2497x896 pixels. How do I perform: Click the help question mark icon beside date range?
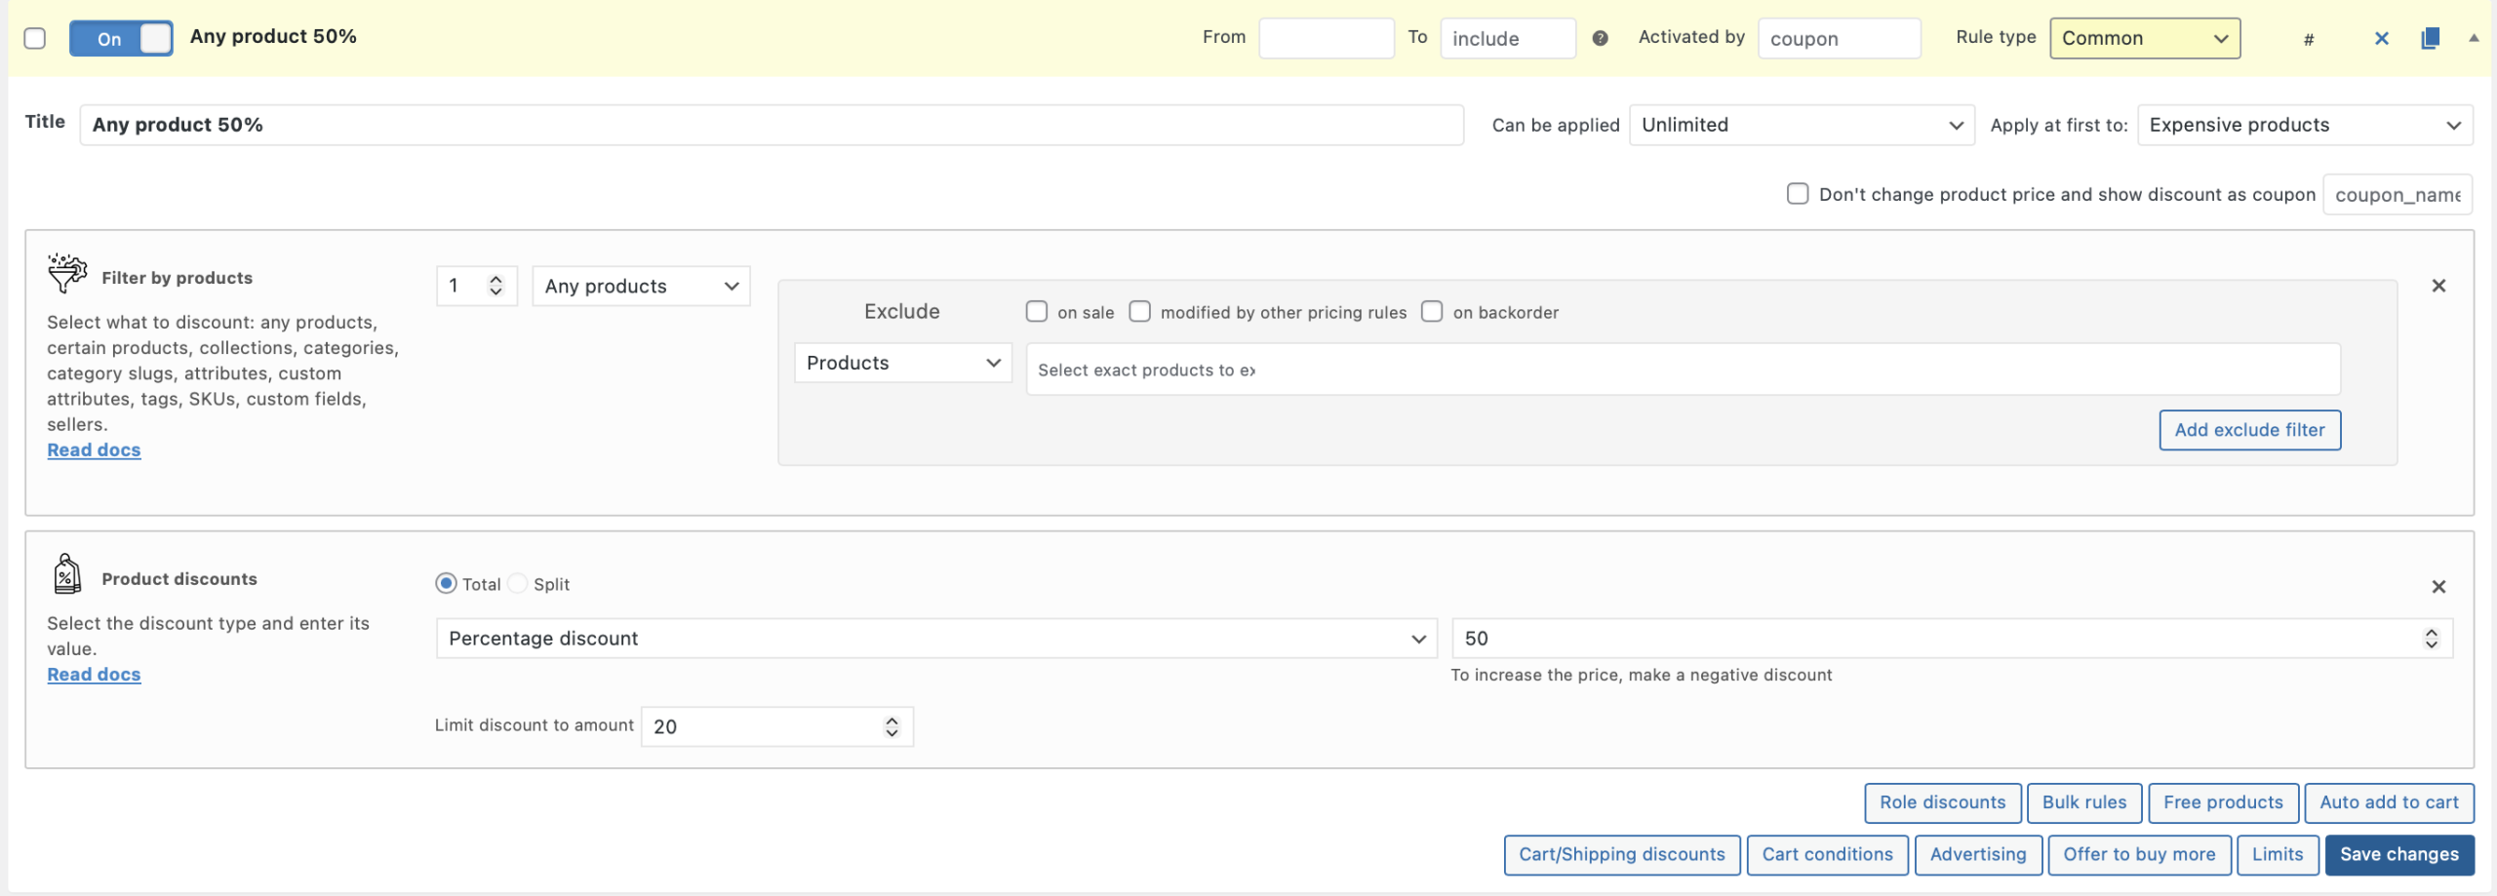[1600, 38]
